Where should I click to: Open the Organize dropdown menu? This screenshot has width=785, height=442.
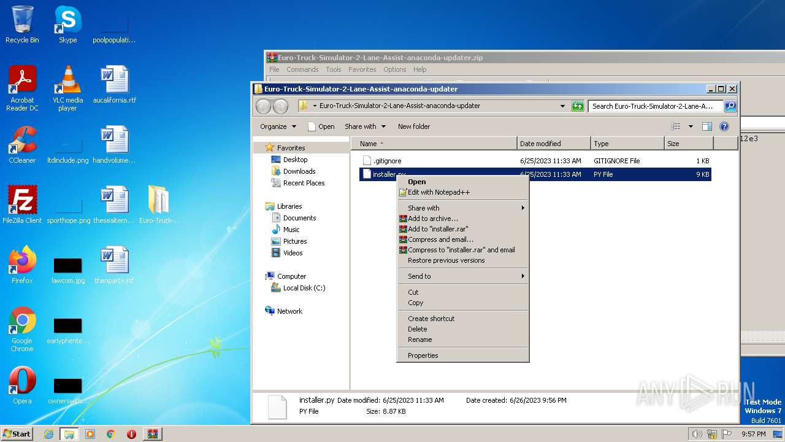point(278,126)
